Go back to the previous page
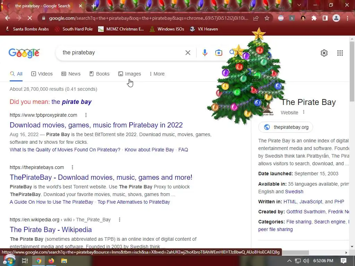 tap(8, 18)
